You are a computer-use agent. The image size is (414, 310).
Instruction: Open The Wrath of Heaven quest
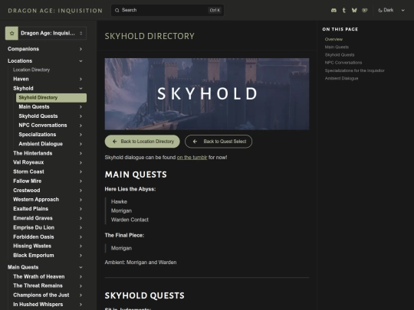[39, 277]
